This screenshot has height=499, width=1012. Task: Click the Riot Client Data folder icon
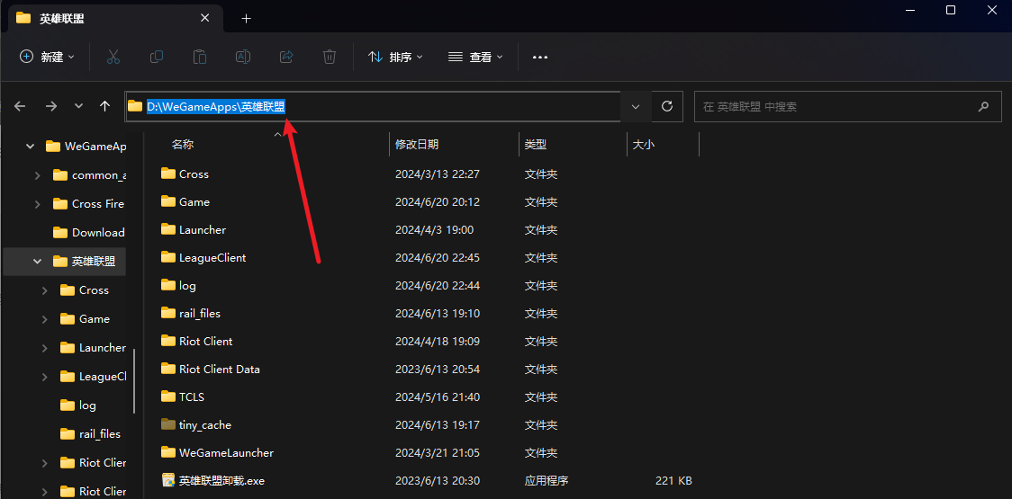click(168, 370)
